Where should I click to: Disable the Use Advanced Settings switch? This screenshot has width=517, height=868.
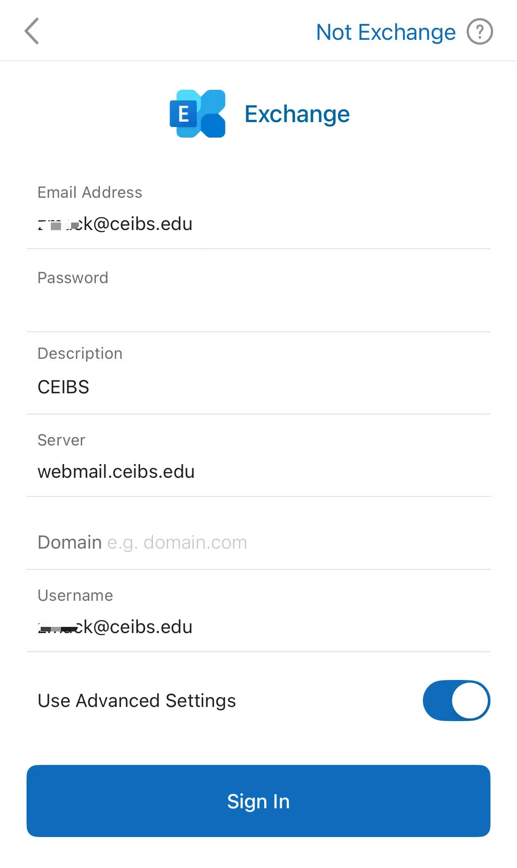click(x=456, y=700)
